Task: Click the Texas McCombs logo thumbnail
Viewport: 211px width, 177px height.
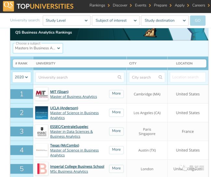Action: (42, 150)
